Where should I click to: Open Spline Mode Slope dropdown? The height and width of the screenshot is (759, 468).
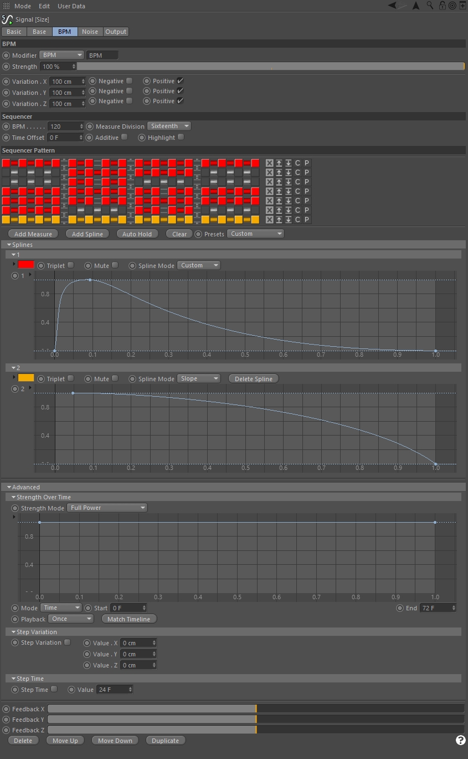(x=199, y=378)
